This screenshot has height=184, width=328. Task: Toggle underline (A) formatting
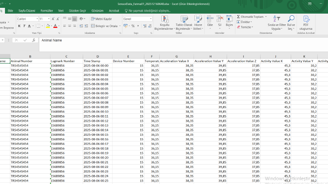[x=29, y=26]
